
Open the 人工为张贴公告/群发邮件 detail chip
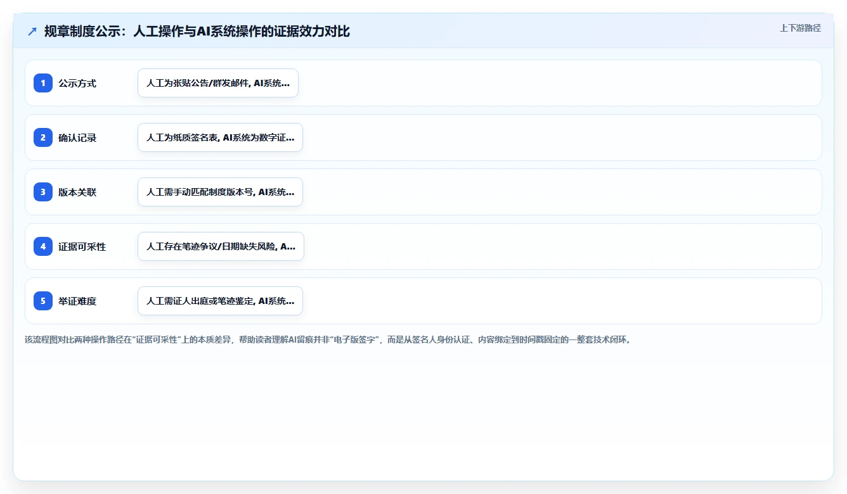click(x=218, y=83)
